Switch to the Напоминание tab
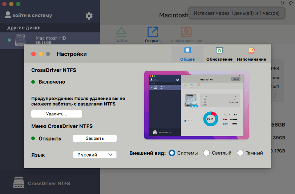The width and height of the screenshot is (295, 194). pyautogui.click(x=251, y=54)
